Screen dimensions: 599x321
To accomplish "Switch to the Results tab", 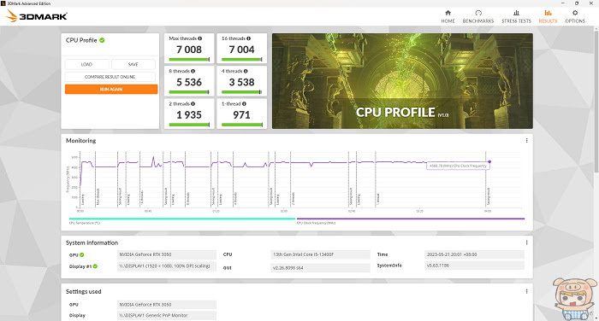I will coord(548,17).
